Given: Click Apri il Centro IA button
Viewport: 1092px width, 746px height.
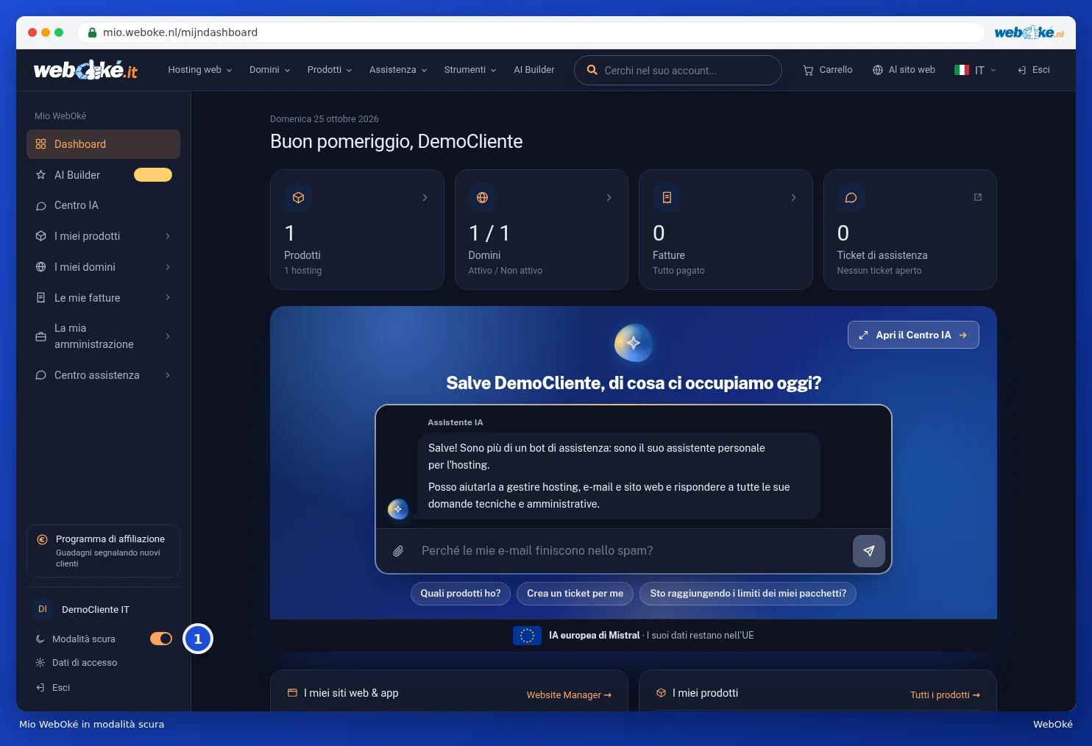Looking at the screenshot, I should [x=913, y=335].
